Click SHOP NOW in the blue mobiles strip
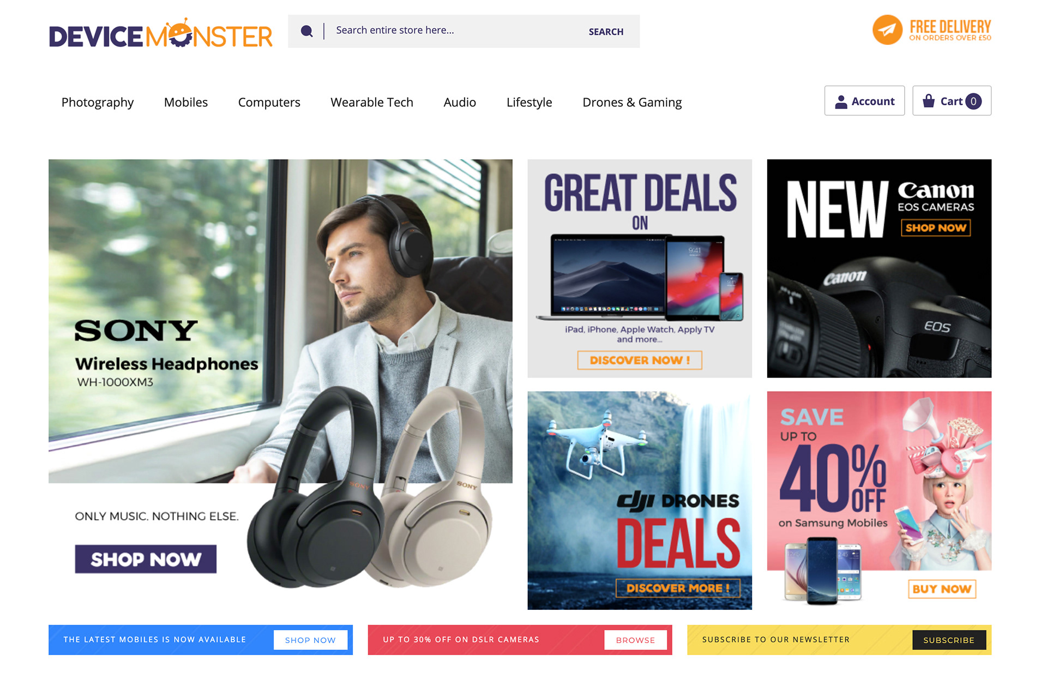This screenshot has height=678, width=1047. (310, 640)
